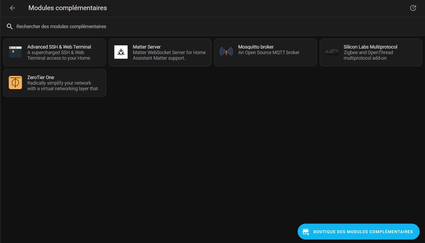Click the Matter Server logo icon

(x=121, y=52)
